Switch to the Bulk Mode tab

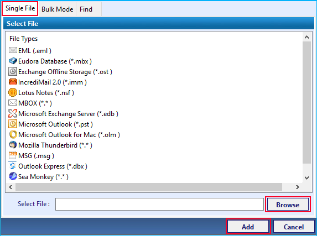pyautogui.click(x=57, y=9)
